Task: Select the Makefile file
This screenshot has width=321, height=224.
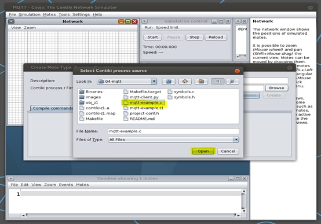Action: (91, 119)
